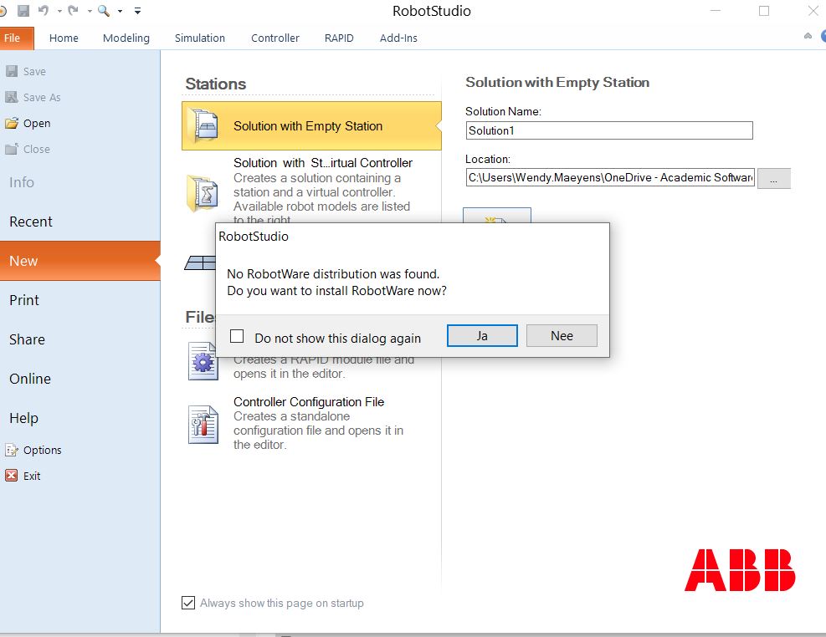The image size is (826, 637).
Task: Go to the Controller ribbon tab
Action: (275, 38)
